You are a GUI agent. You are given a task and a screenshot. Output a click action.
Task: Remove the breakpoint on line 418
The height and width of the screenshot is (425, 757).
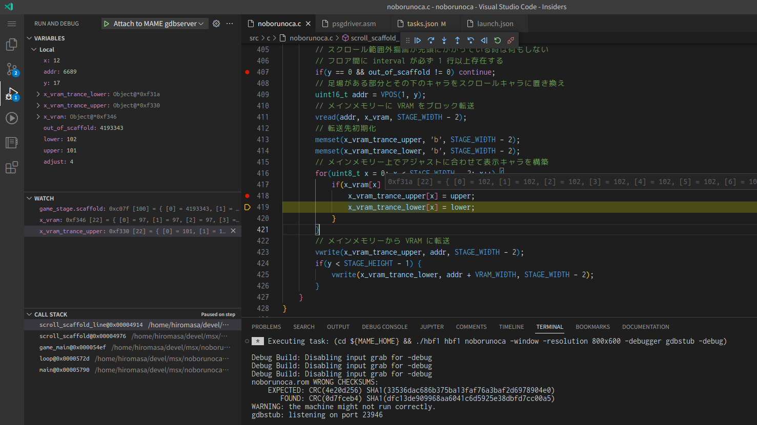[x=247, y=196]
